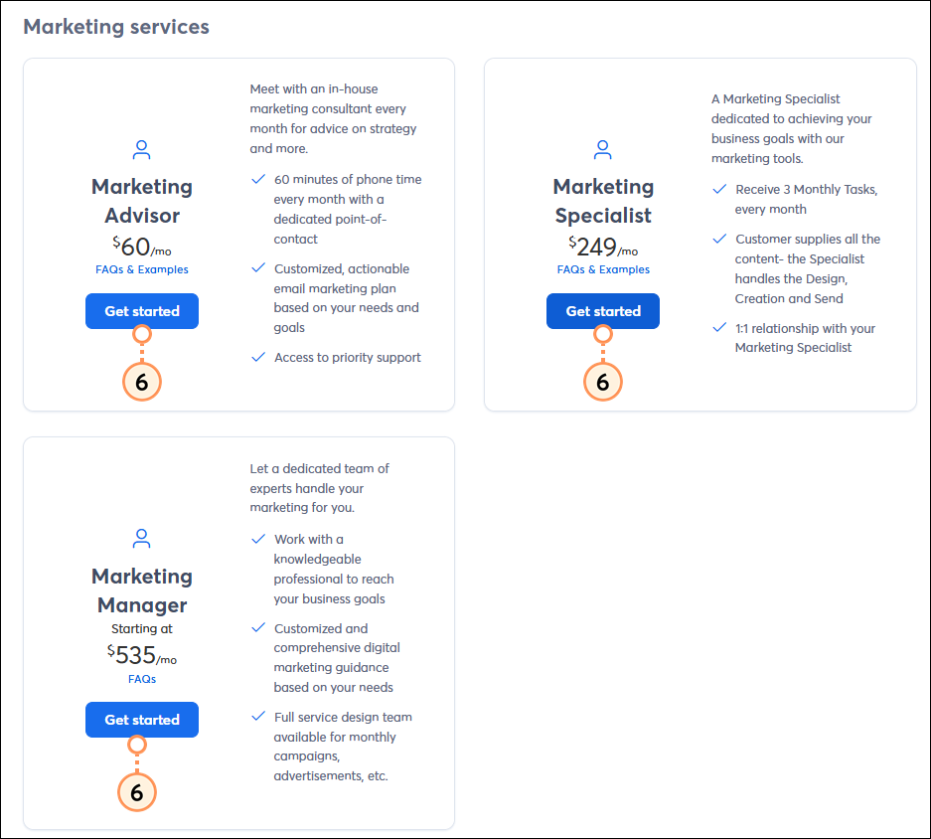Click the checkmark beside 'Customer supplies all the content'
This screenshot has height=839, width=931.
(718, 239)
